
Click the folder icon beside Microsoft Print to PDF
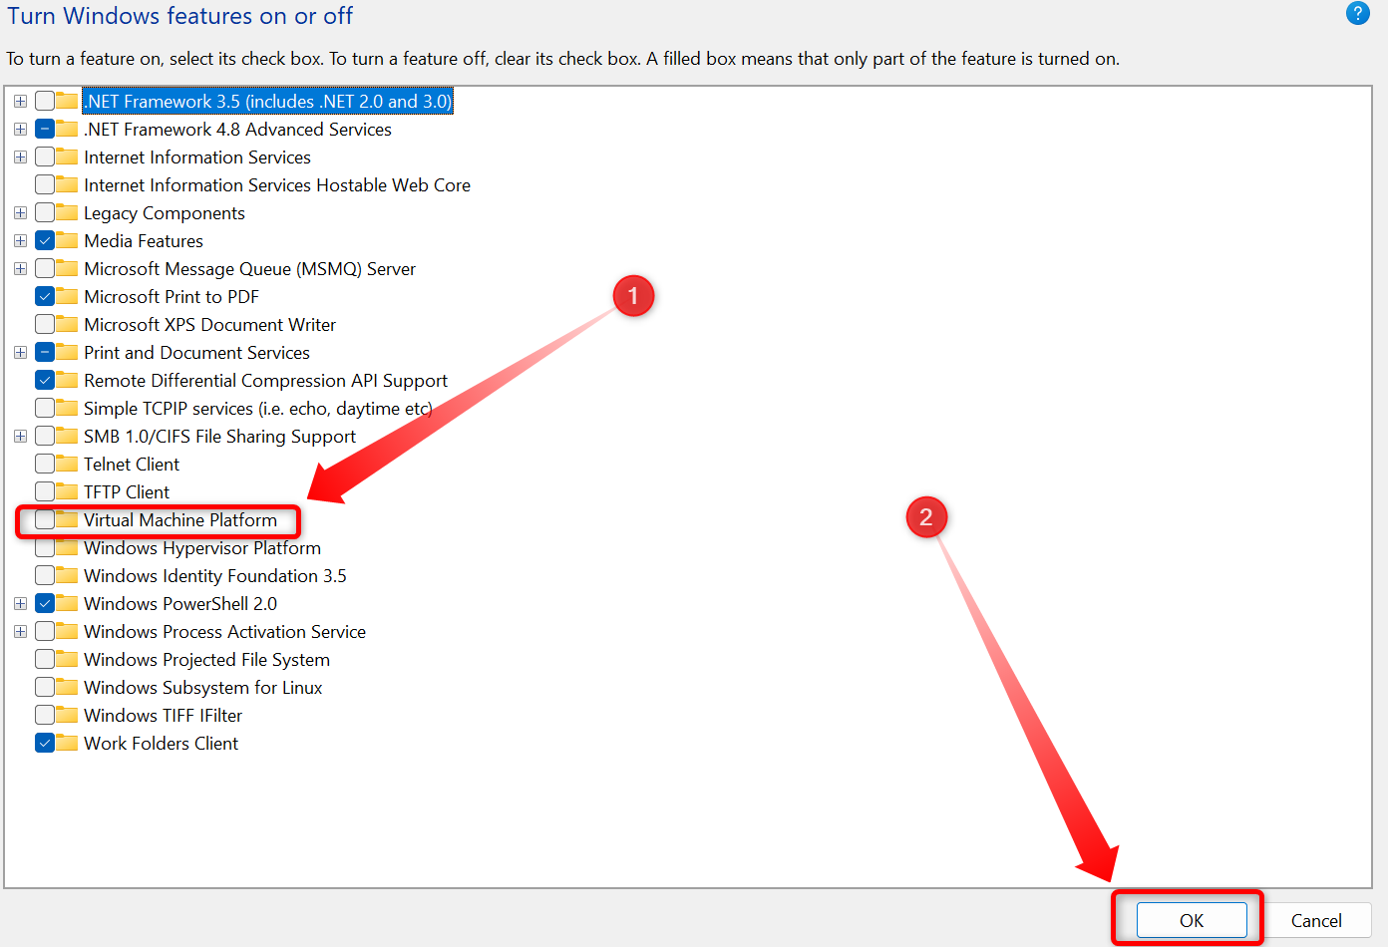(x=67, y=296)
